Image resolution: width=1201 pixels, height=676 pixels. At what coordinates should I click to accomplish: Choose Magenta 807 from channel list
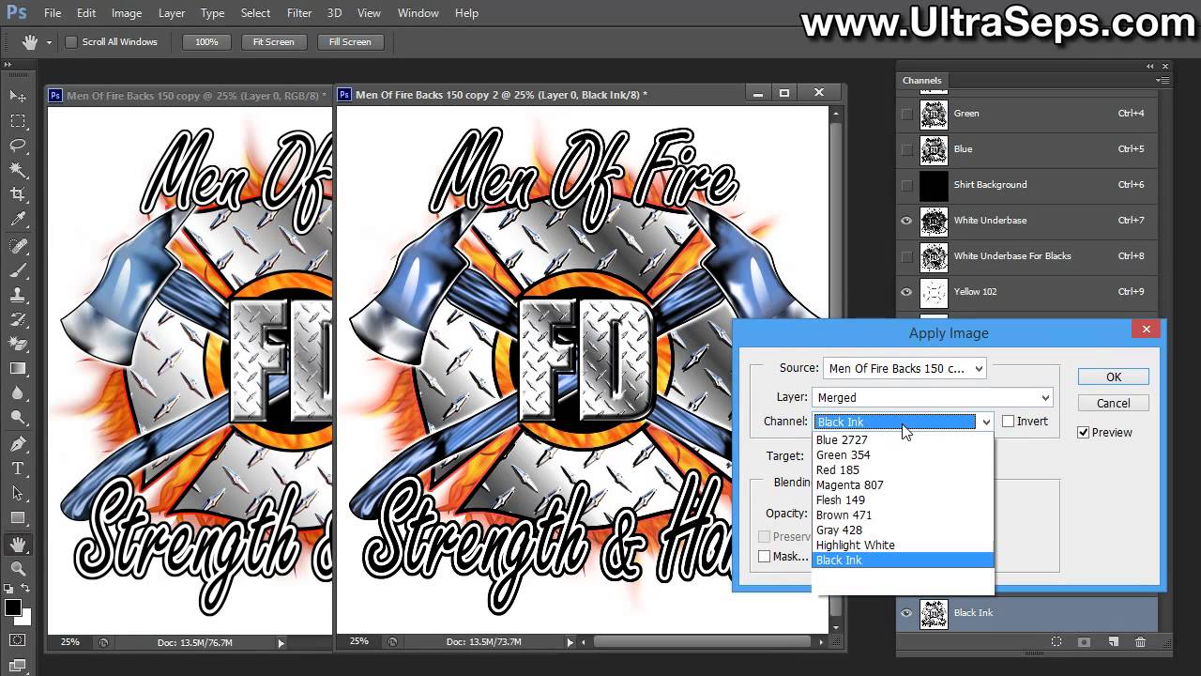[x=902, y=484]
